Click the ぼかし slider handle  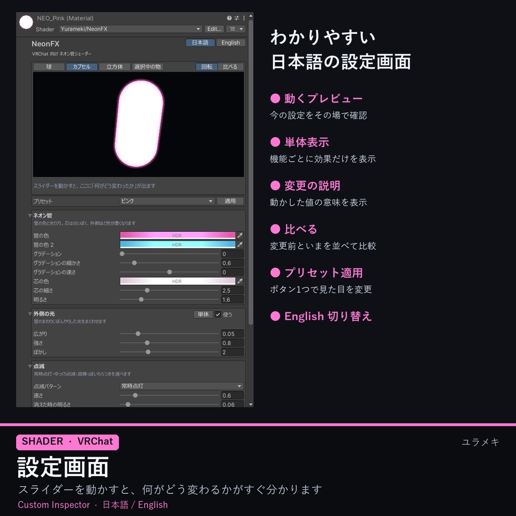[x=148, y=352]
